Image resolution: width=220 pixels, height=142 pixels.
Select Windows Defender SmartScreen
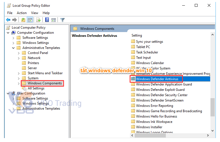[160, 100]
